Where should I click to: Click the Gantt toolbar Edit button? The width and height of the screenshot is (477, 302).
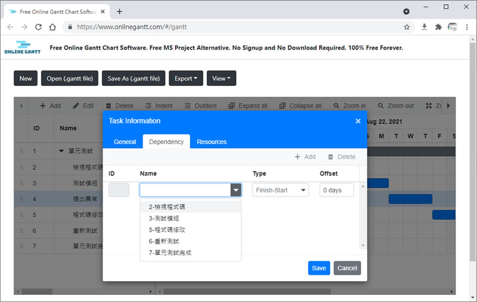(83, 106)
